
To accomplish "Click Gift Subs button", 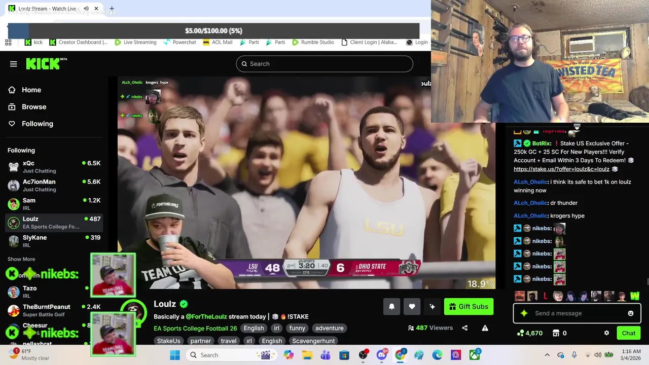I will click(x=468, y=306).
